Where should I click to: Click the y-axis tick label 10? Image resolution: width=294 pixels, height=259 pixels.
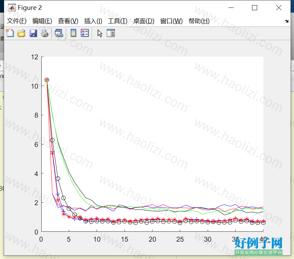34,86
